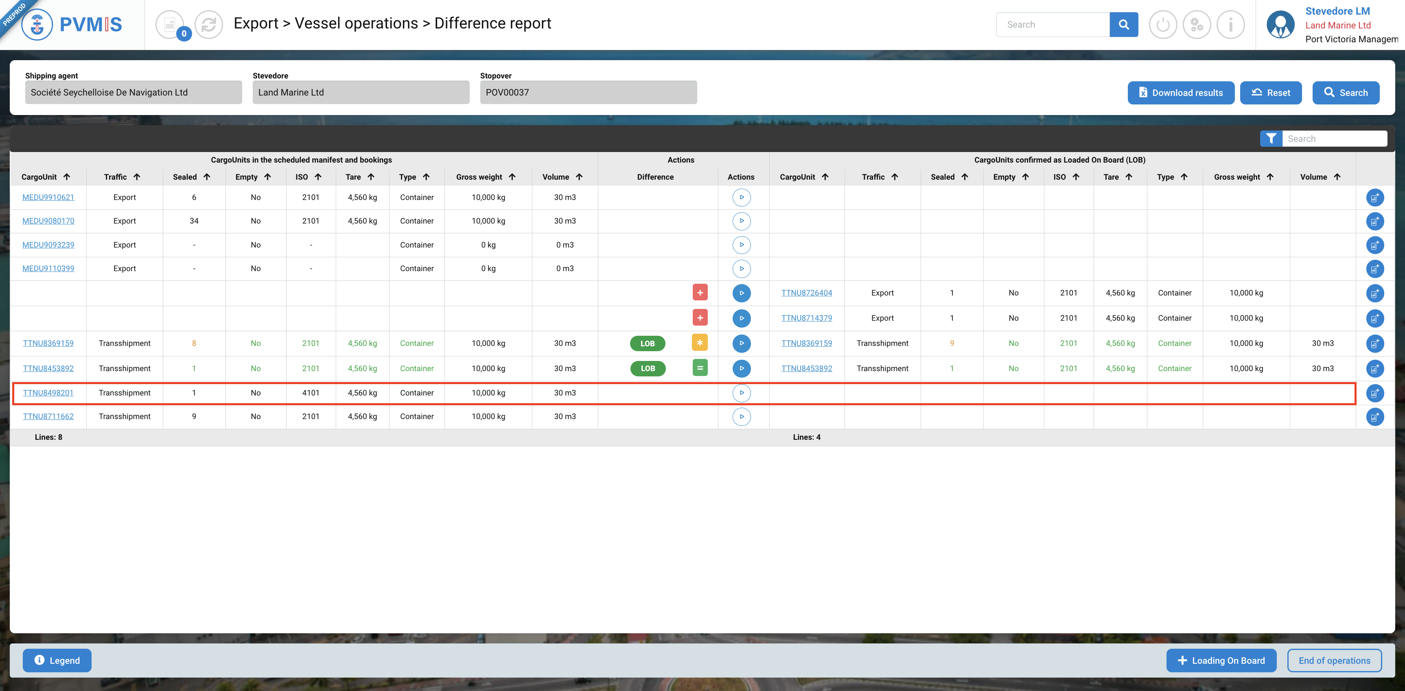Click the green equals difference icon
Screen dimensions: 1405x691
tap(700, 368)
